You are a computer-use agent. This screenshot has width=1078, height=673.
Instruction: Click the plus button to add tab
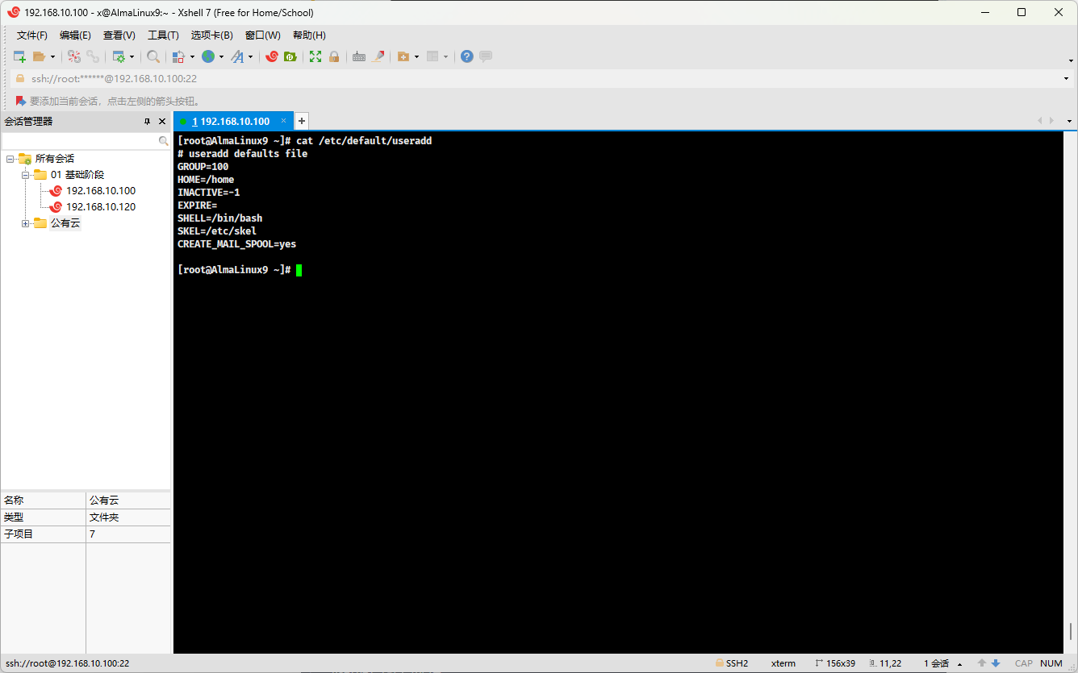pyautogui.click(x=302, y=121)
